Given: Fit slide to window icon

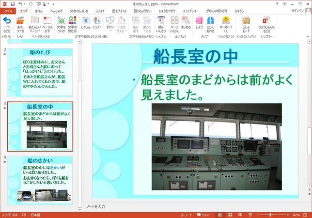Looking at the screenshot, I should point(305,215).
